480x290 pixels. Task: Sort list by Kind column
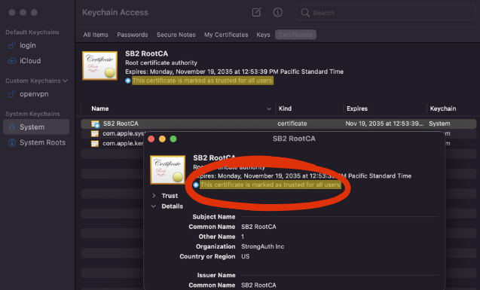coord(285,108)
